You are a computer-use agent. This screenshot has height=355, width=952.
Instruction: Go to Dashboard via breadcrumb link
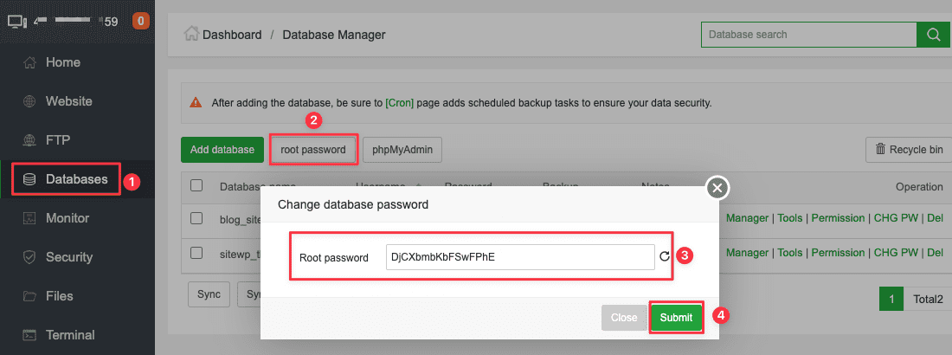click(x=232, y=35)
